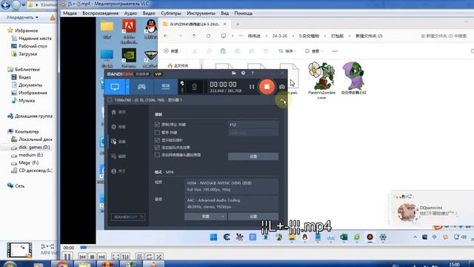Select Bandicam HDMI device recording mode
Viewport: 474px width, 267px height.
click(166, 87)
